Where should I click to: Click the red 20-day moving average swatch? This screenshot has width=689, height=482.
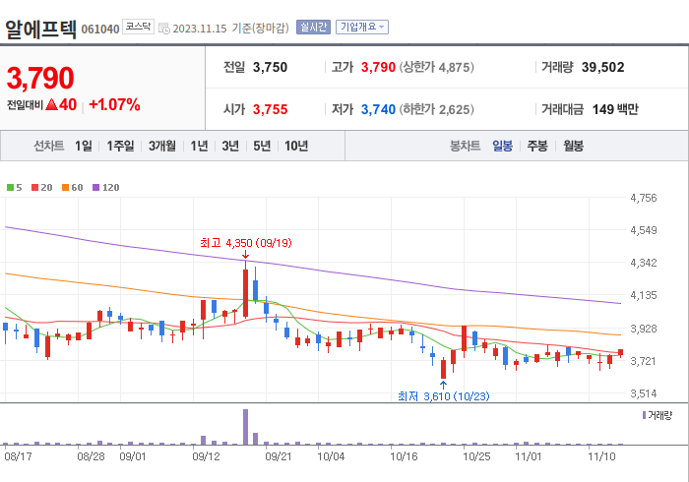click(34, 188)
